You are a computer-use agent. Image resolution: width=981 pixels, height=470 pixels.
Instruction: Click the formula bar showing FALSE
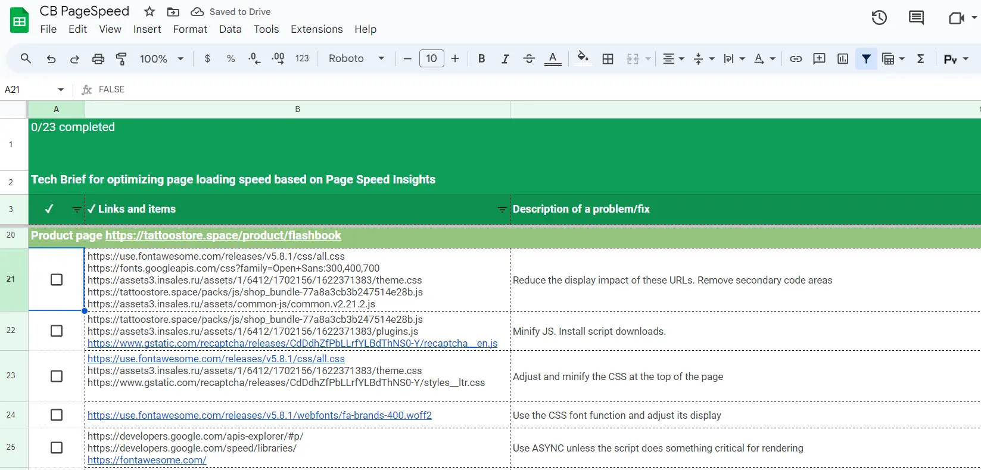(536, 89)
